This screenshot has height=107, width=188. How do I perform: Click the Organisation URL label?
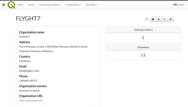pos(31,96)
